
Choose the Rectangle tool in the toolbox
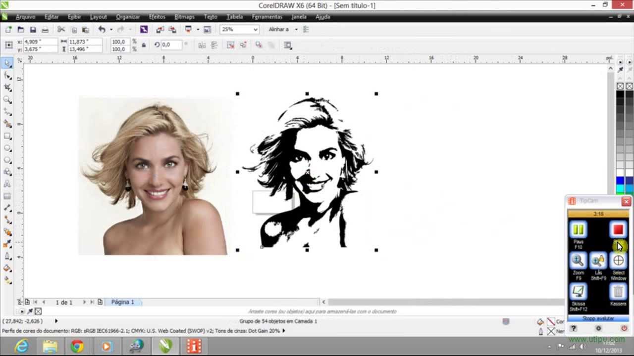point(7,136)
